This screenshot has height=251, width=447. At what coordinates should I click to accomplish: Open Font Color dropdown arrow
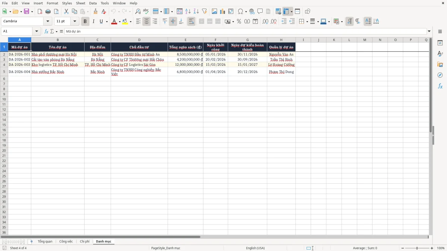point(120,22)
